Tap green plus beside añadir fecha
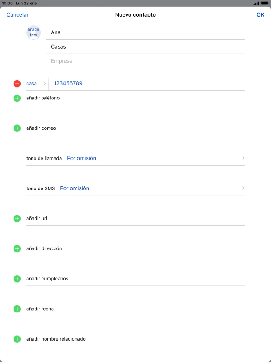The height and width of the screenshot is (362, 271). click(17, 309)
